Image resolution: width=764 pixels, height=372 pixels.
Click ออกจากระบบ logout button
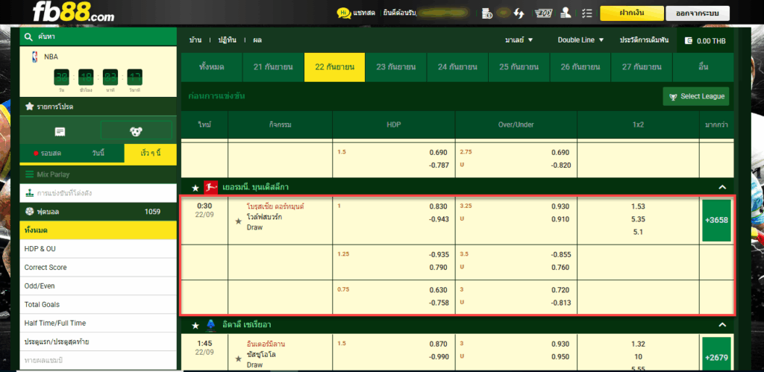(x=698, y=13)
